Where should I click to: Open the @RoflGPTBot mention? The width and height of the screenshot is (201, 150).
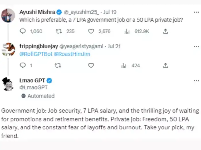pos(36,54)
